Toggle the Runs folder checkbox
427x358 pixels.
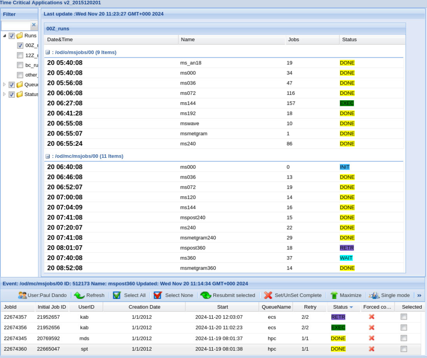coord(12,36)
